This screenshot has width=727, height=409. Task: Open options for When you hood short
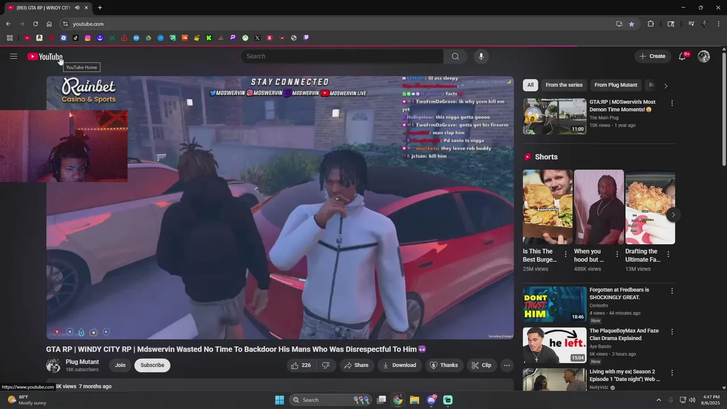(x=617, y=254)
